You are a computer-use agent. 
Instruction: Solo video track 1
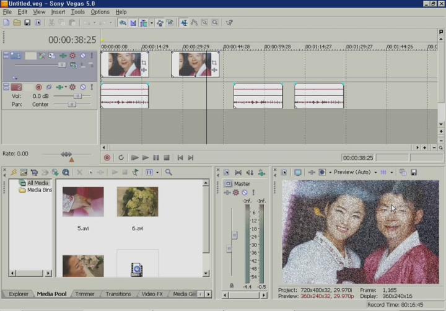[92, 56]
